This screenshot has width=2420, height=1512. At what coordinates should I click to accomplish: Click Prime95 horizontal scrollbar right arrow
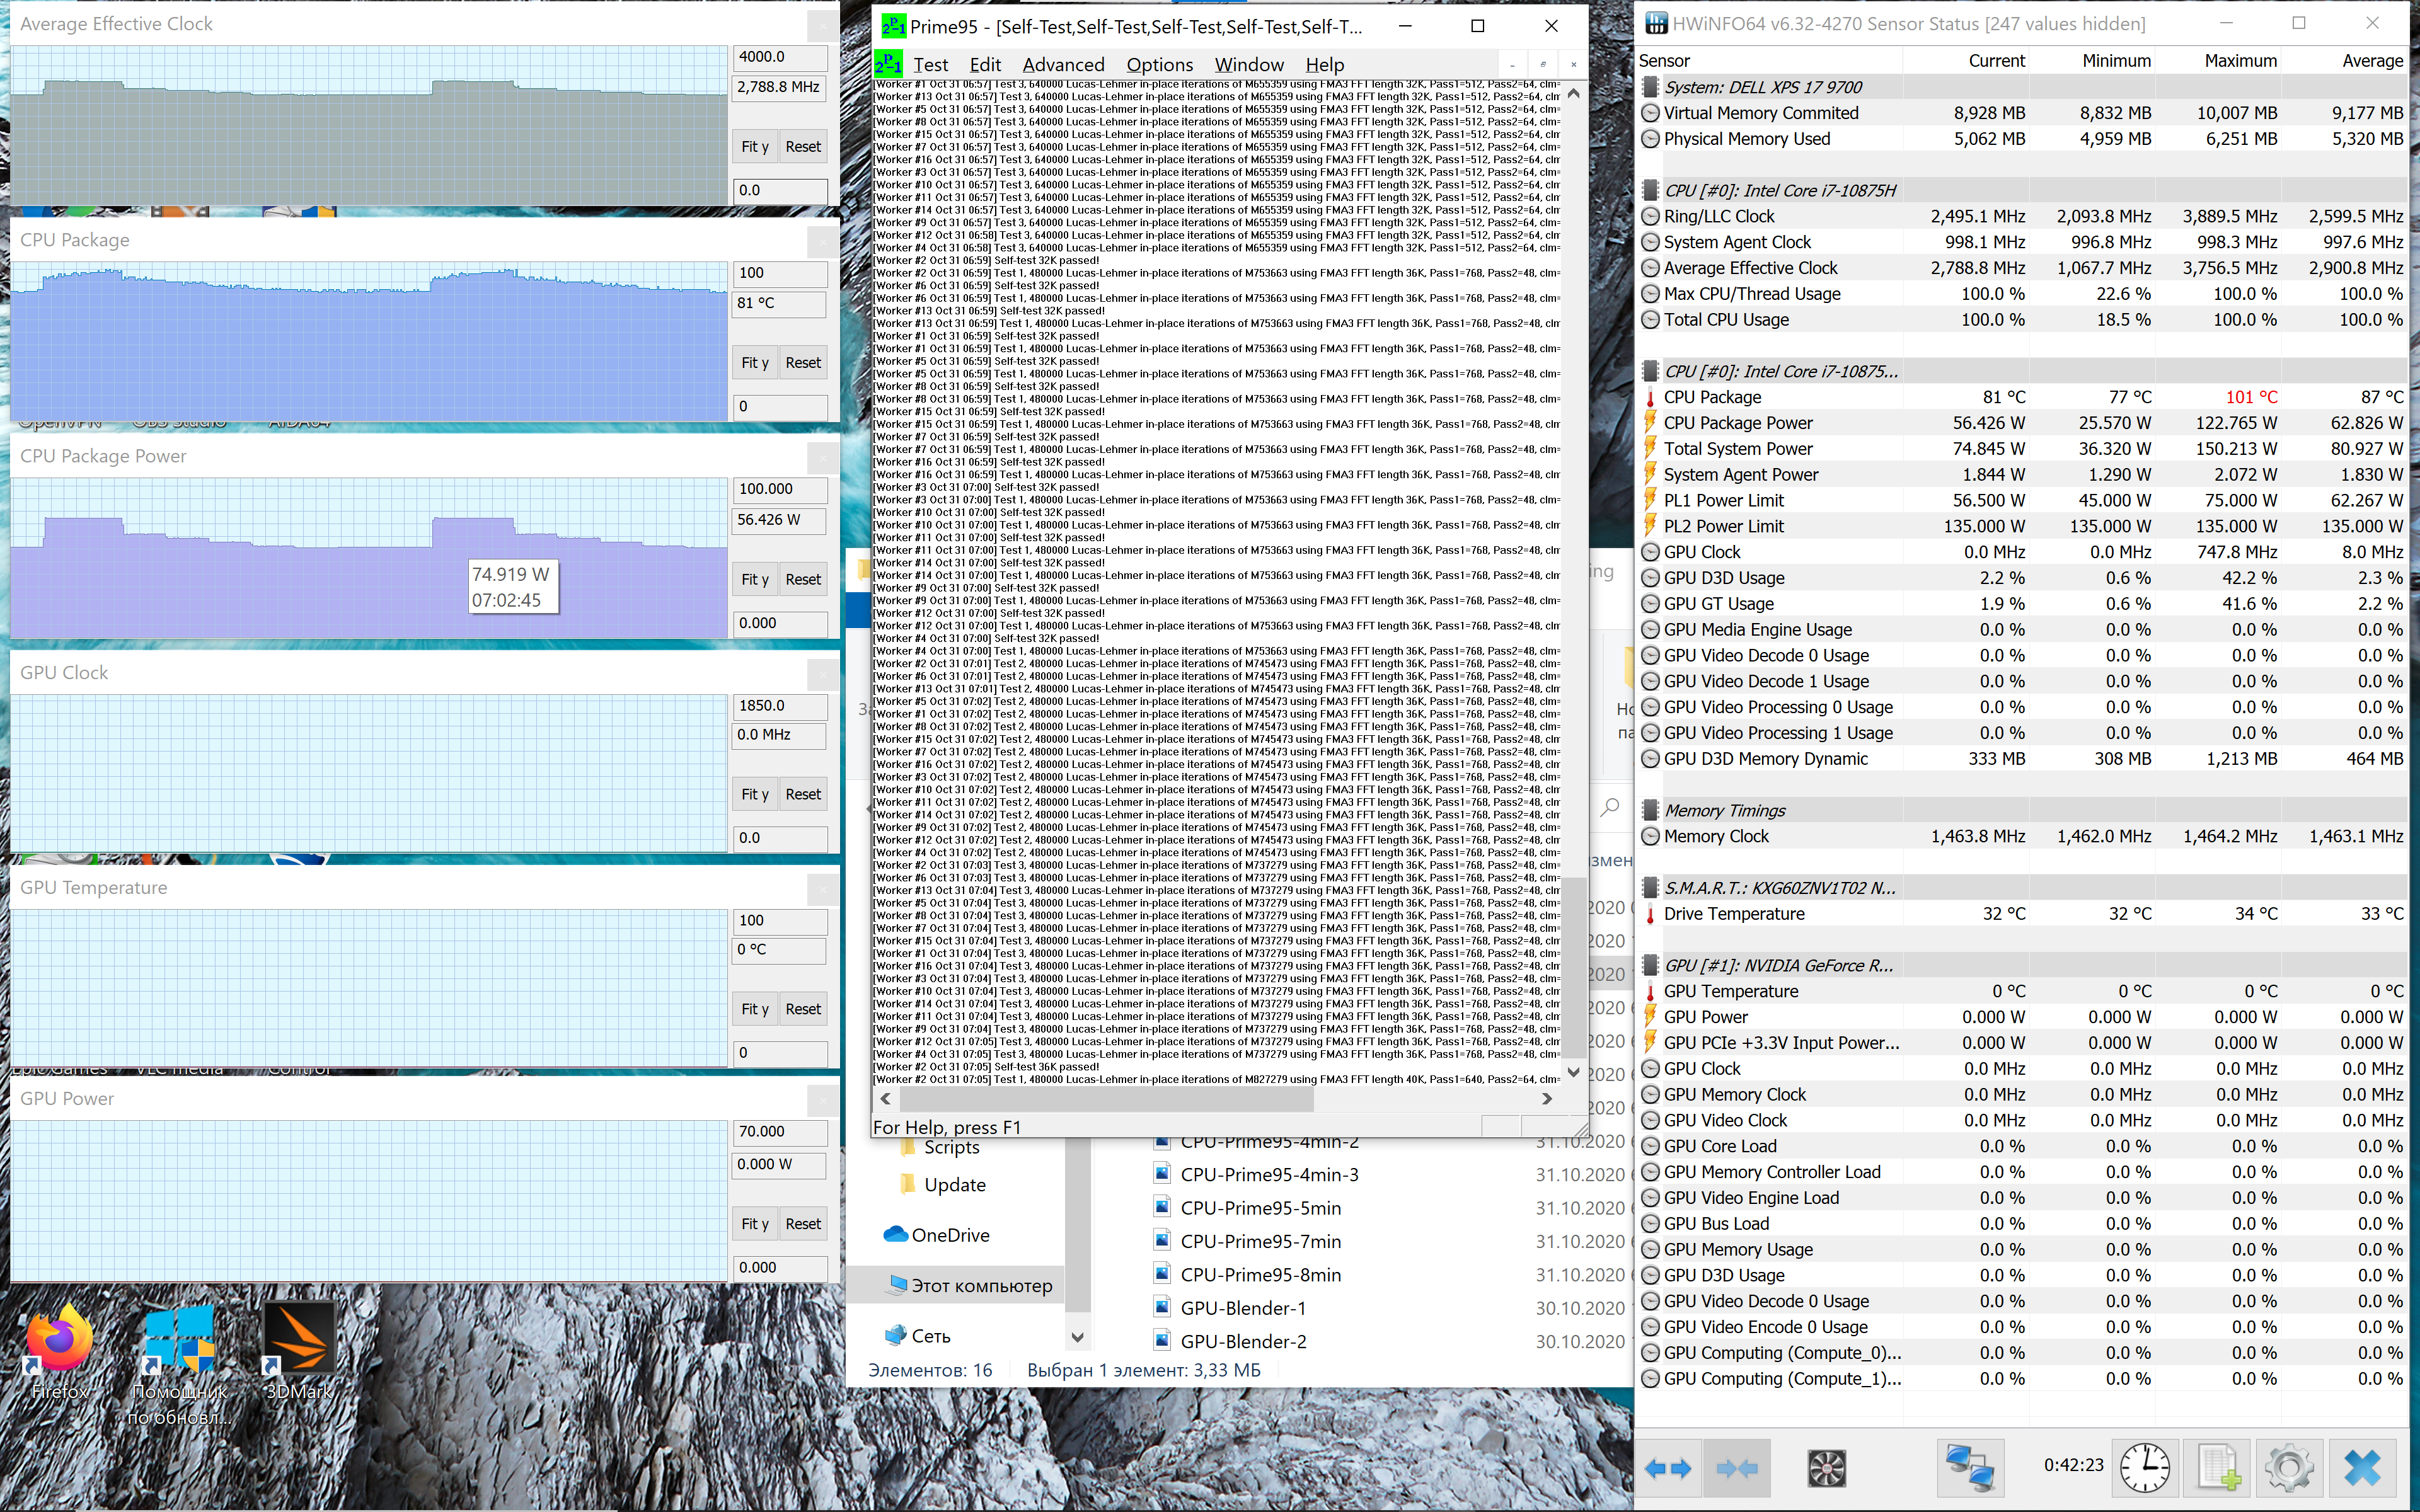click(x=1547, y=1098)
